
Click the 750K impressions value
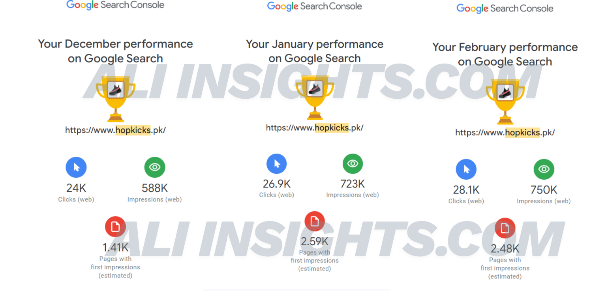tap(544, 190)
